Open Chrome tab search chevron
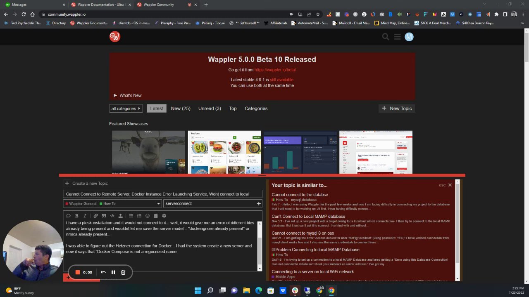 (x=485, y=5)
